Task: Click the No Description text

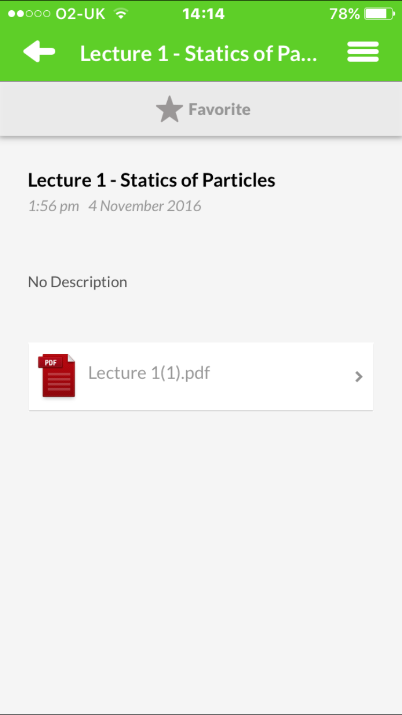Action: coord(78,282)
